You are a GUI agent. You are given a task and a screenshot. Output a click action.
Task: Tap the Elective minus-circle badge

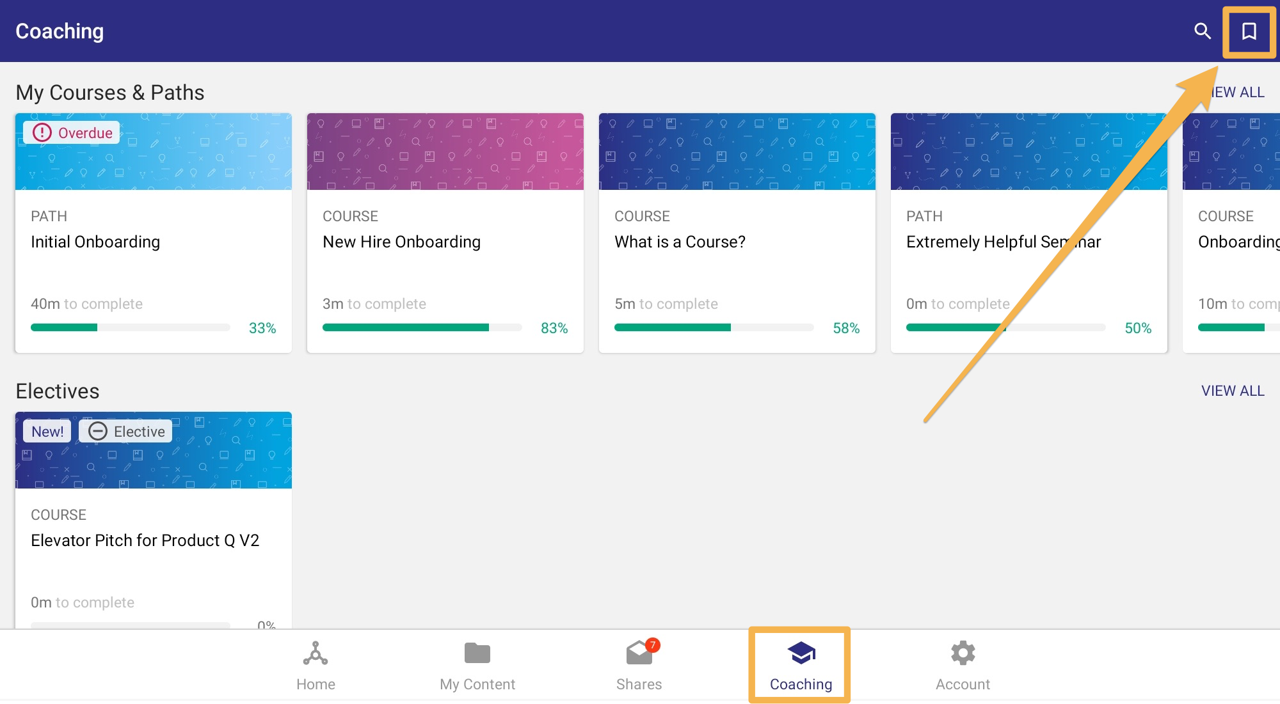(126, 431)
